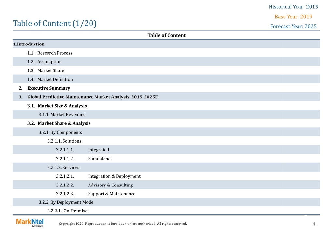Click the centered "Table of Content" table header
The width and height of the screenshot is (333, 230).
coord(167,35)
